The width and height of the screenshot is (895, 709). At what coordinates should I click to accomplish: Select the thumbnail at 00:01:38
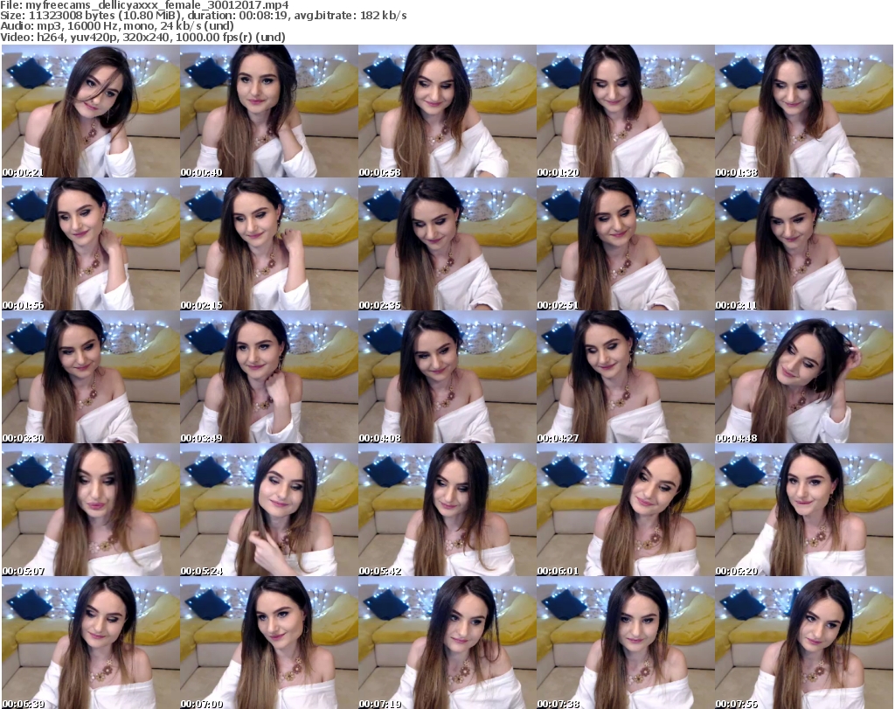point(803,112)
